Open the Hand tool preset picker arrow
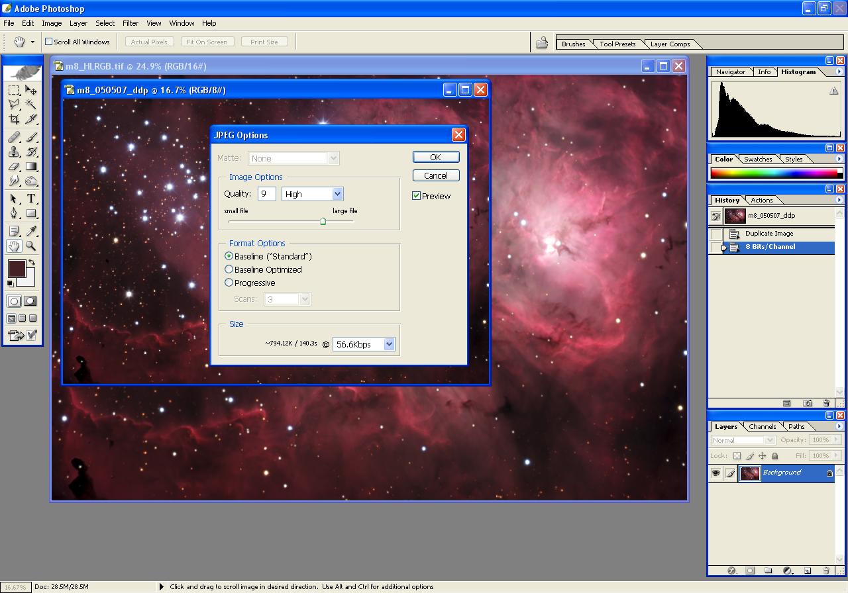Image resolution: width=848 pixels, height=593 pixels. tap(32, 42)
